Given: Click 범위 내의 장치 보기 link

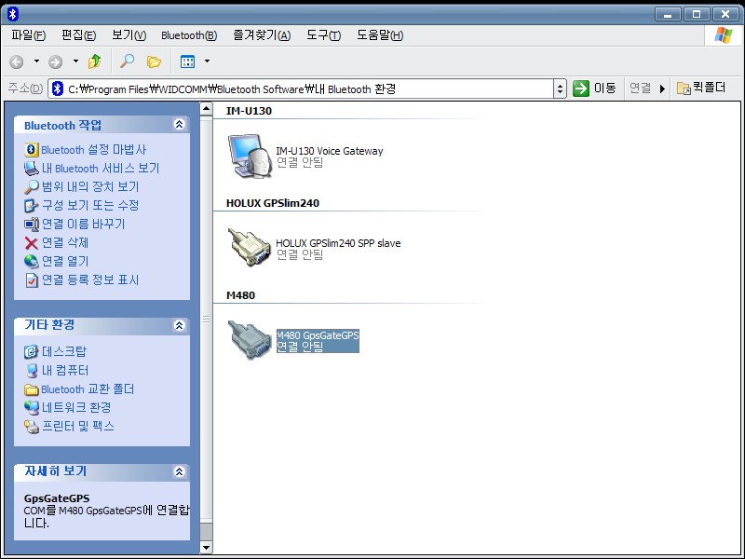Looking at the screenshot, I should pyautogui.click(x=90, y=187).
